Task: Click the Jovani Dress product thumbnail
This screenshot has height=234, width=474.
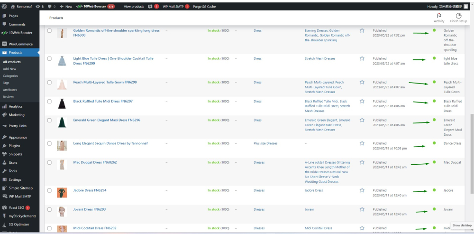Action: 62,212
